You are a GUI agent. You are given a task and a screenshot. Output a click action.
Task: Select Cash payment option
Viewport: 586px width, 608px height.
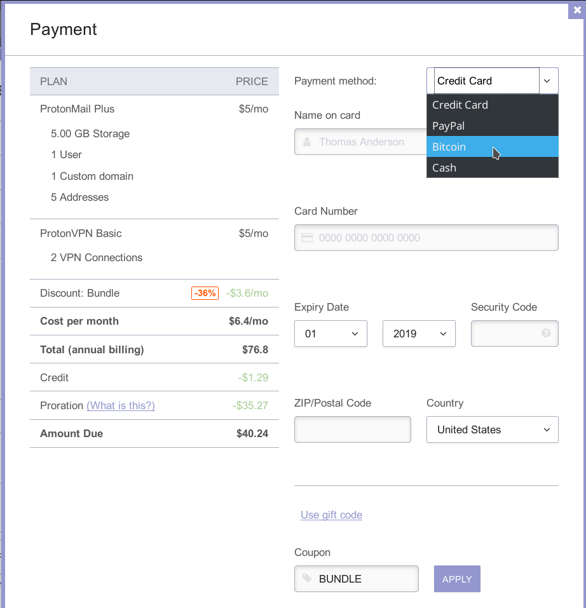tap(492, 168)
